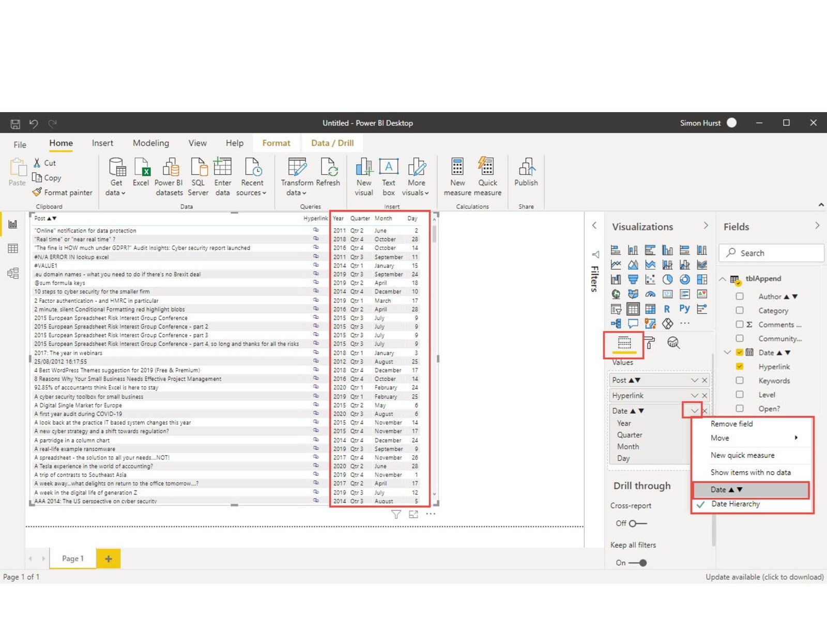The width and height of the screenshot is (827, 620).
Task: Select the Format painter tool
Action: point(63,192)
